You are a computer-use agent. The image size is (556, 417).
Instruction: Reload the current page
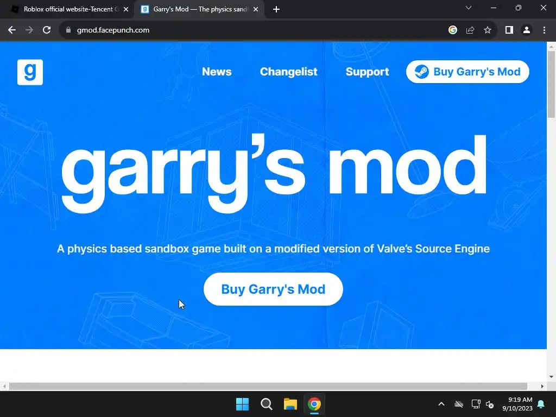click(47, 30)
